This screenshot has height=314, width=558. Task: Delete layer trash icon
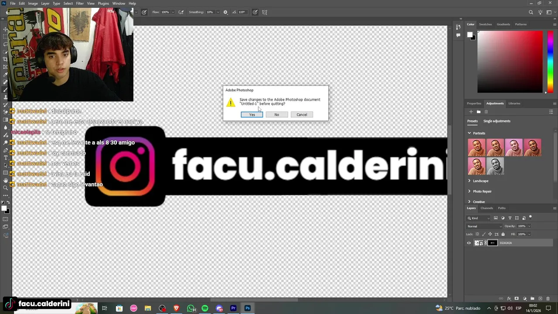point(548,299)
